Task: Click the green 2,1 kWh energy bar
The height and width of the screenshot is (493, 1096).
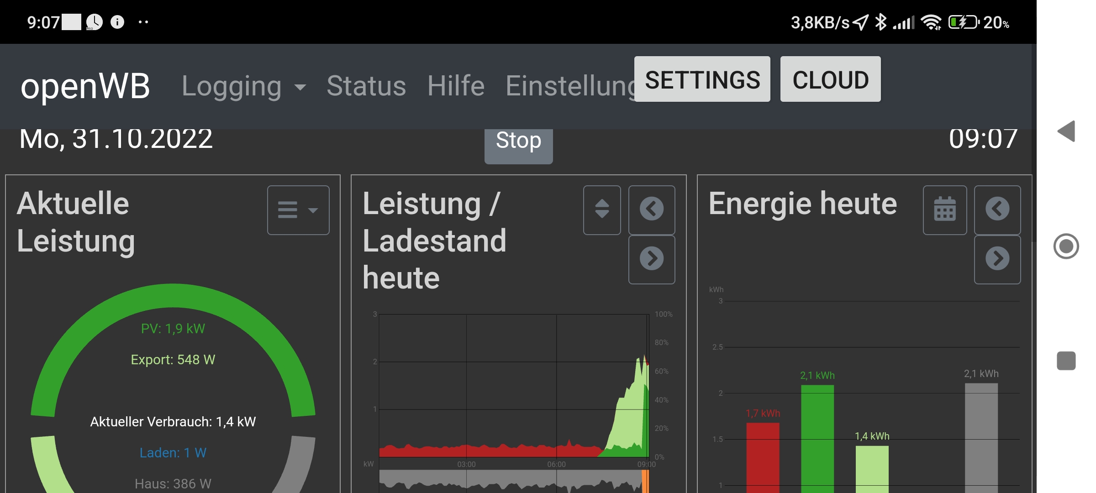Action: [817, 438]
